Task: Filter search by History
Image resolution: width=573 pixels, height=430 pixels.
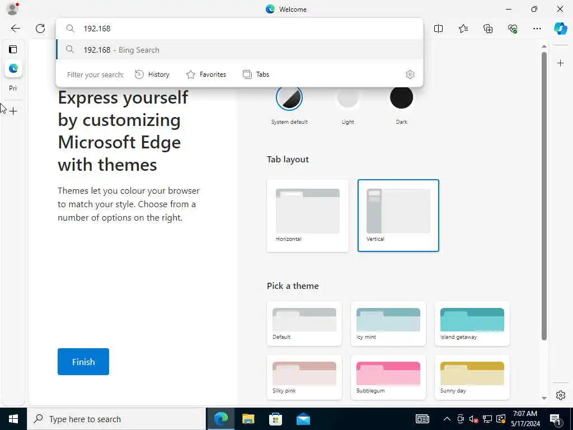Action: pos(152,74)
